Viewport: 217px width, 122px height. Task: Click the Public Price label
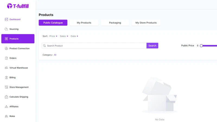pos(187,46)
